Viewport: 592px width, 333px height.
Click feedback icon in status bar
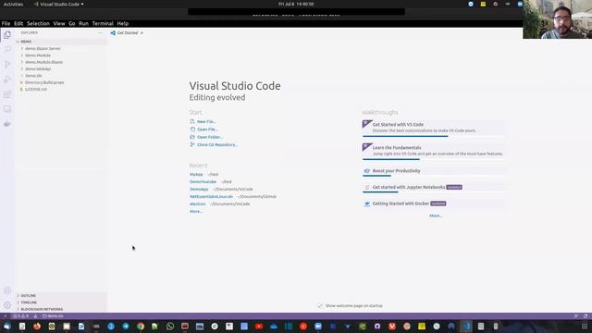(x=575, y=316)
